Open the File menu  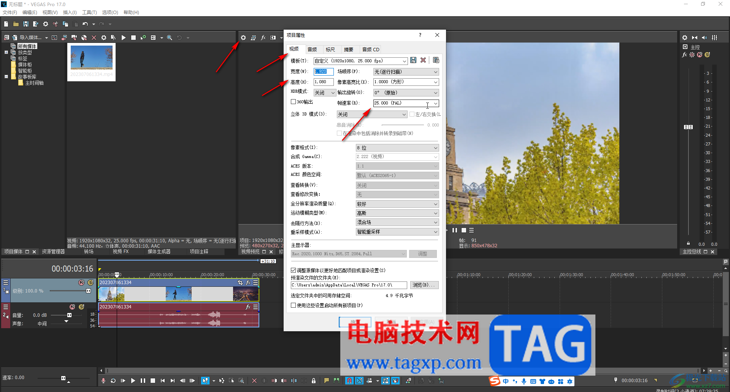pyautogui.click(x=10, y=13)
